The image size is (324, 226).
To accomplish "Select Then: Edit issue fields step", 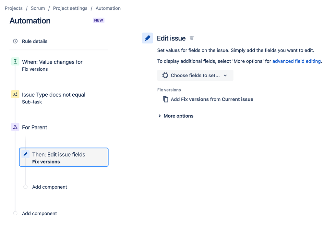I will (64, 157).
